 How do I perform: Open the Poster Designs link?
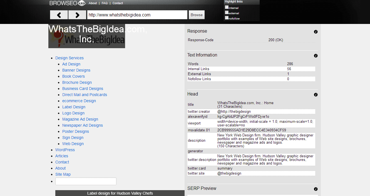click(x=76, y=131)
